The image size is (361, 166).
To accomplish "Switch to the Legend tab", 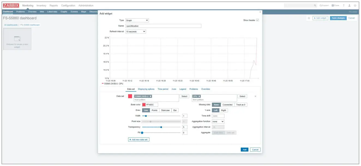I will click(183, 89).
